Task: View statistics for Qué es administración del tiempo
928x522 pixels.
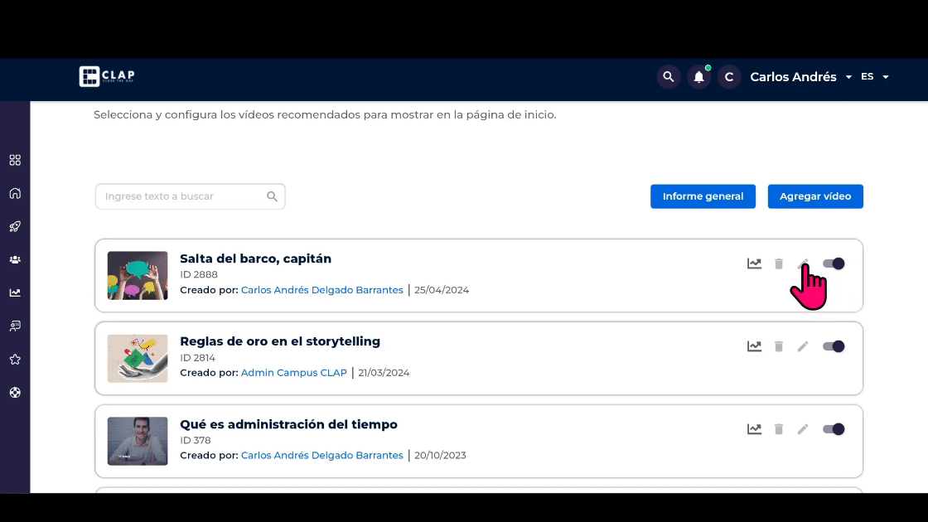Action: 754,430
